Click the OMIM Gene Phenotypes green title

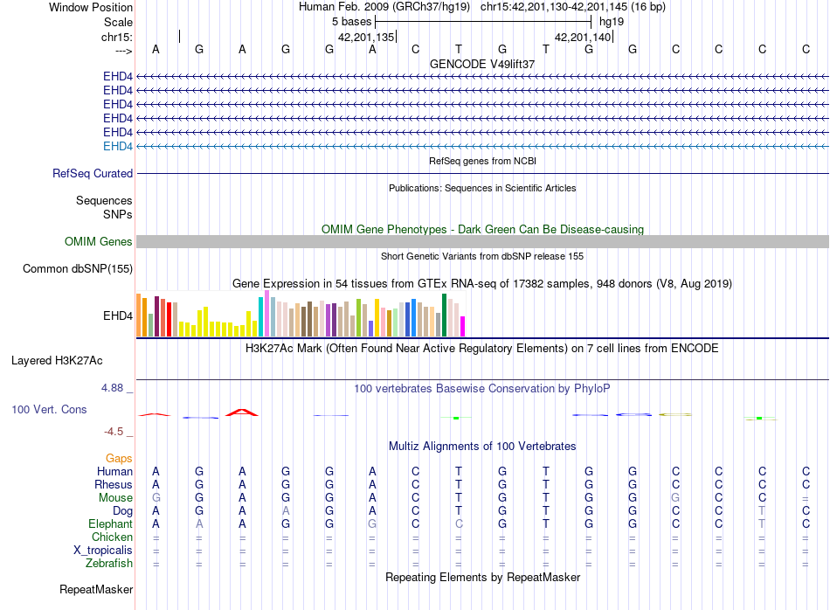(483, 229)
